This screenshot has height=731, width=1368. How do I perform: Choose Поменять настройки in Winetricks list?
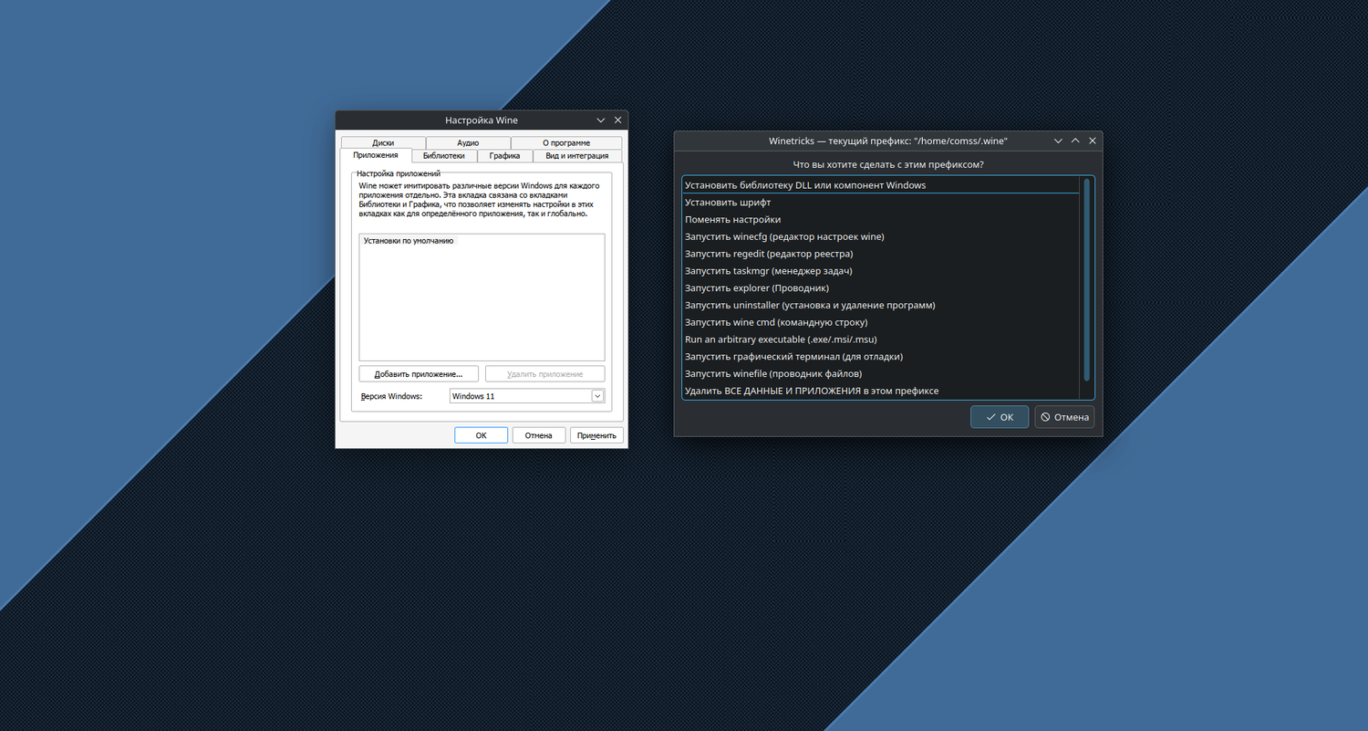[x=881, y=220]
